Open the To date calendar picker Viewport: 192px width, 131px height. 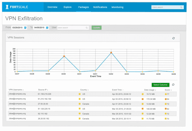point(47,28)
